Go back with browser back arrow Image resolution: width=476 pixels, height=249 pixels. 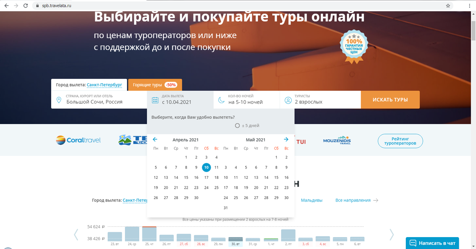click(6, 6)
